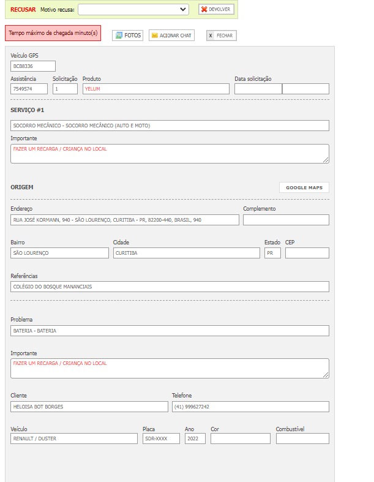The width and height of the screenshot is (374, 482).
Task: Click the first Data solicitação field
Action: click(258, 89)
